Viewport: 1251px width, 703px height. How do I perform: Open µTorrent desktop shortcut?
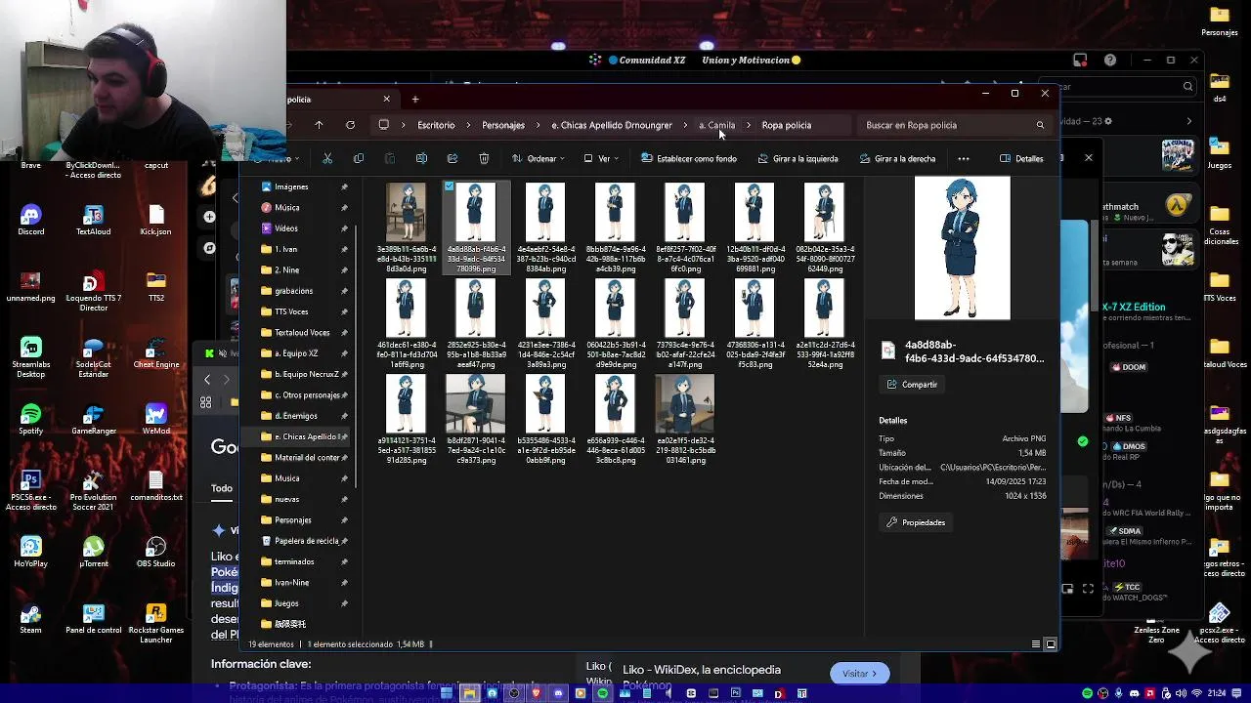click(93, 553)
